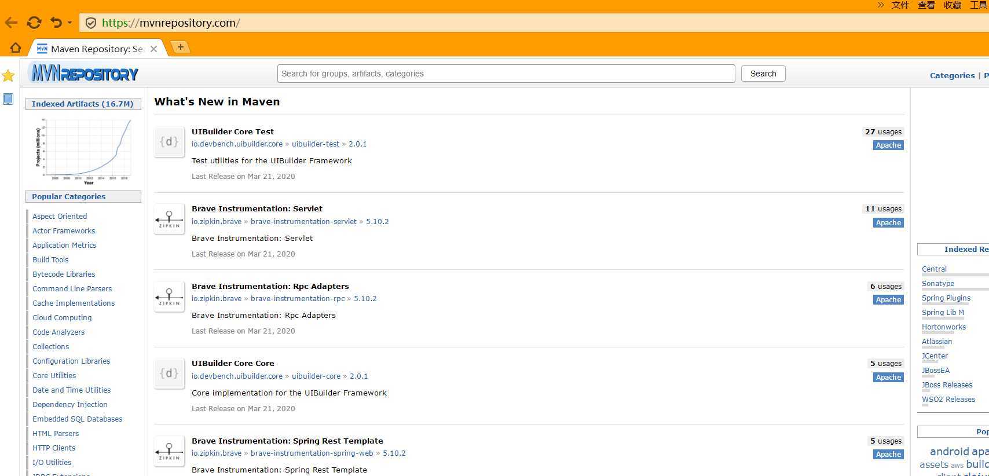Click the android tag in the tag cloud

tap(949, 452)
